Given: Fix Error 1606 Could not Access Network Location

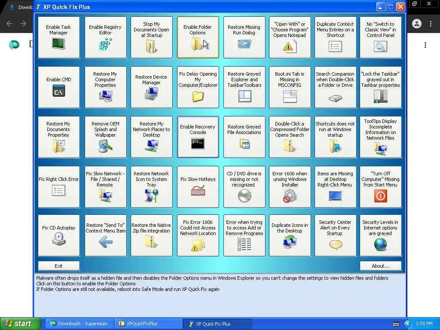Looking at the screenshot, I should (x=198, y=235).
